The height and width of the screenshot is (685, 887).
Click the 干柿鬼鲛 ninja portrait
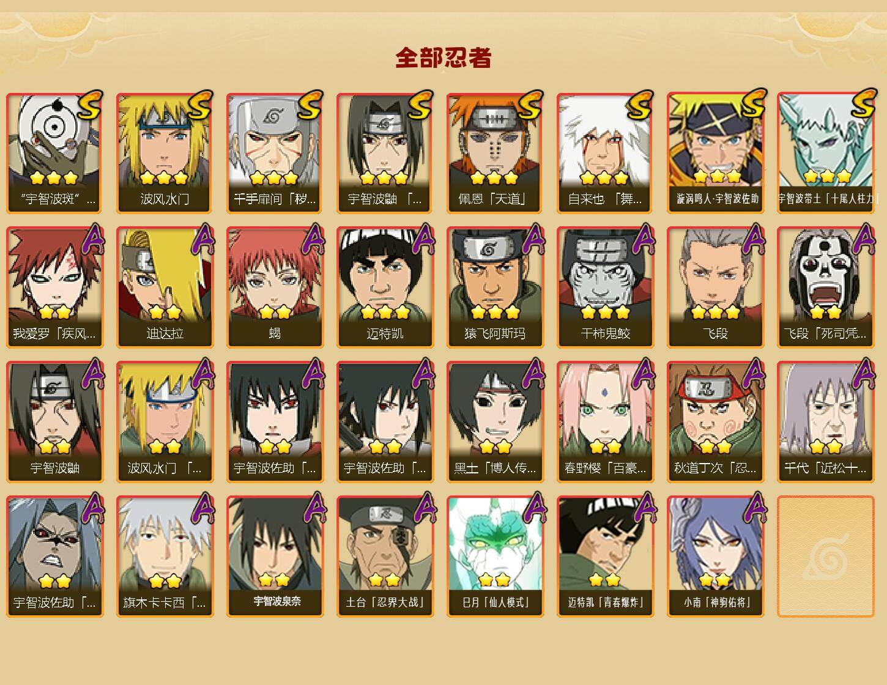point(605,287)
